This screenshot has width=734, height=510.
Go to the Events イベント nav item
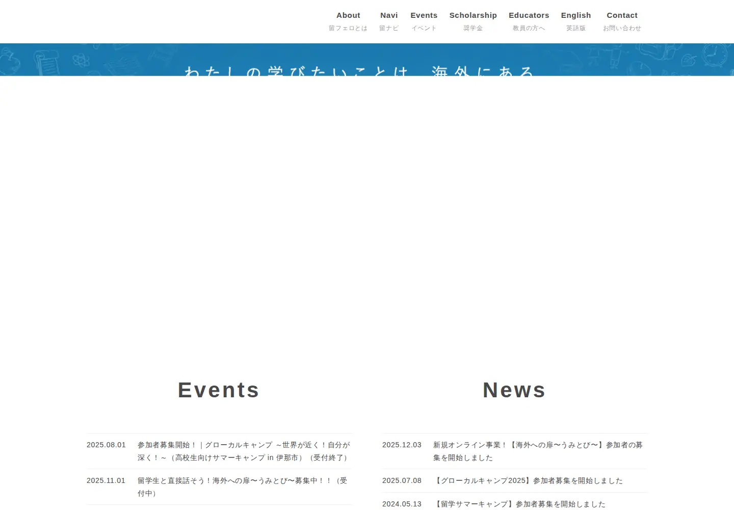click(424, 21)
